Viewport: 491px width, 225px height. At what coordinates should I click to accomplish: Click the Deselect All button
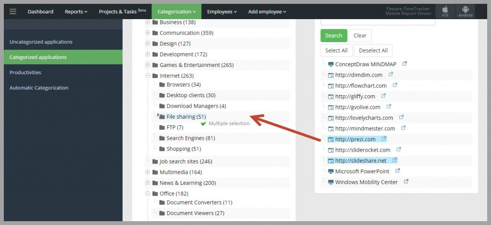[x=373, y=51]
